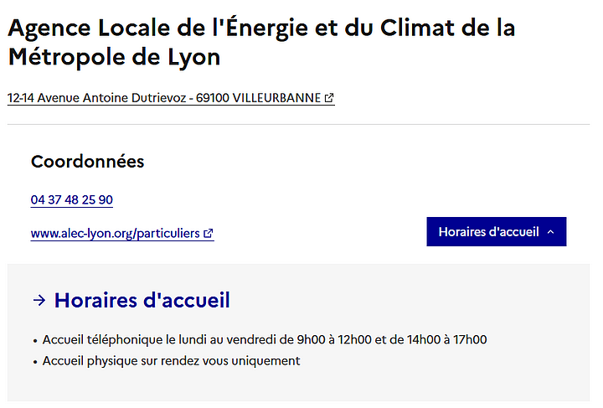
Task: Select the blue Horaires d'accueil section heading
Action: [x=142, y=300]
